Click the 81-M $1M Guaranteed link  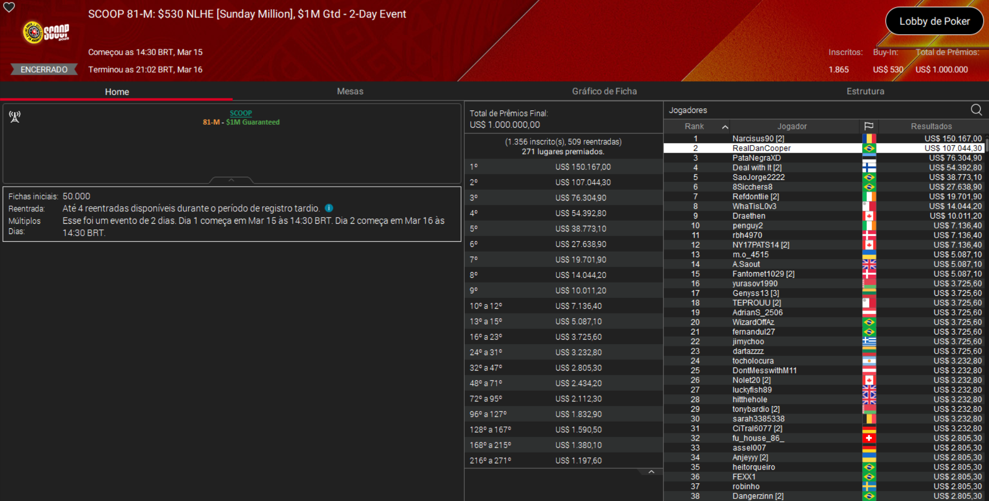click(240, 122)
